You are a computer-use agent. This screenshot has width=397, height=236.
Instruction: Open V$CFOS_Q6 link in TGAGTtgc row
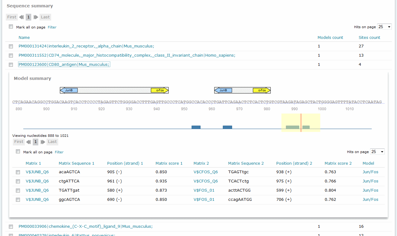tap(206, 172)
